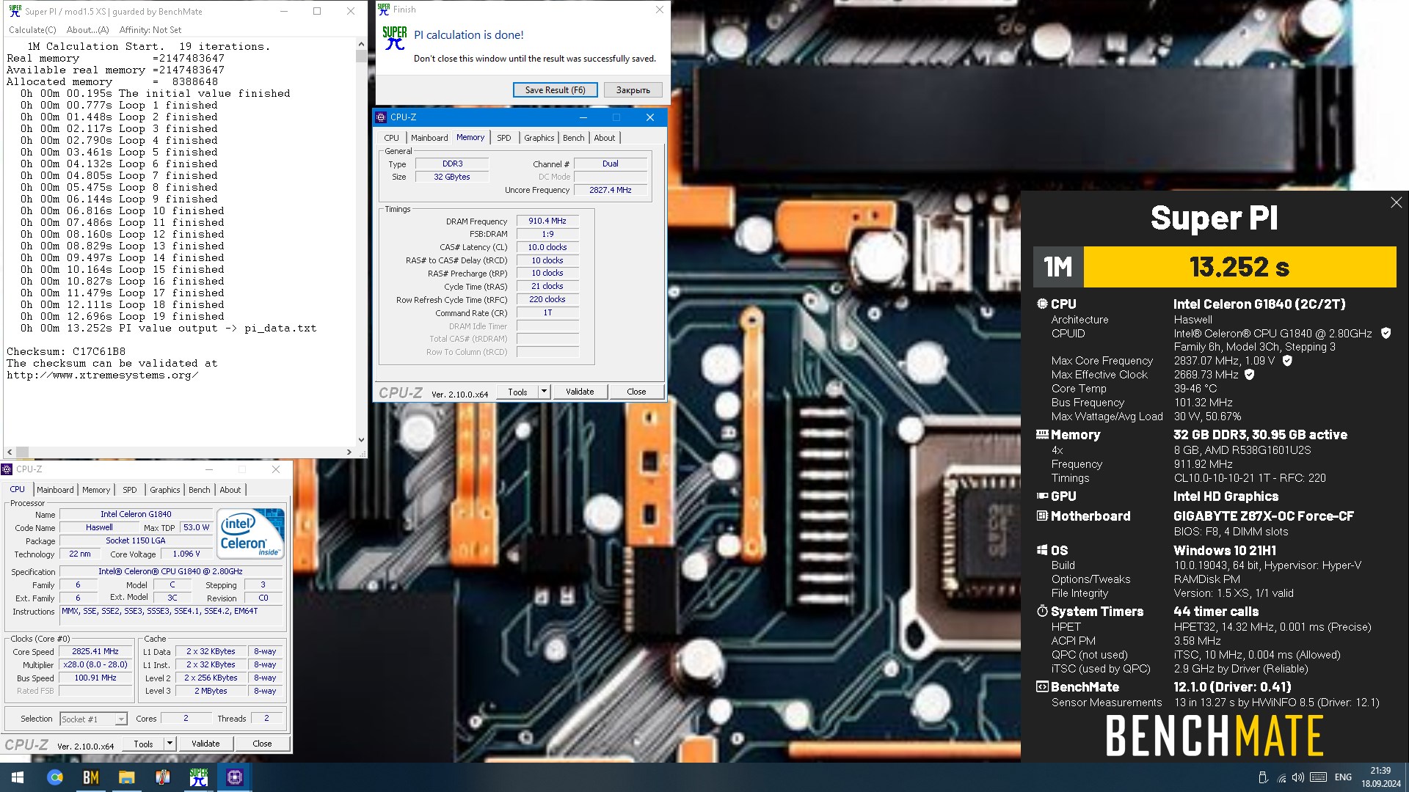Click System Timers clock icon in BenchMate
Screen dimensions: 1409x792
(x=1042, y=611)
